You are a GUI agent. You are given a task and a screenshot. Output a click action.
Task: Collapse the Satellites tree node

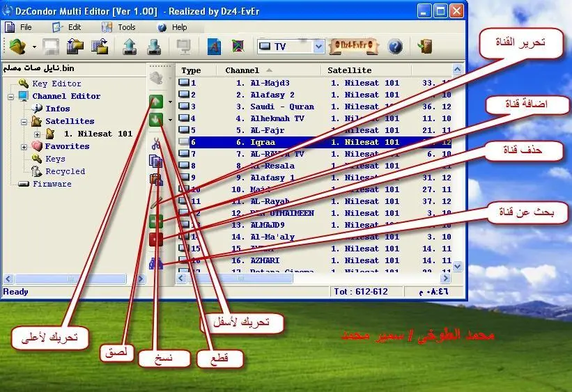[x=24, y=122]
